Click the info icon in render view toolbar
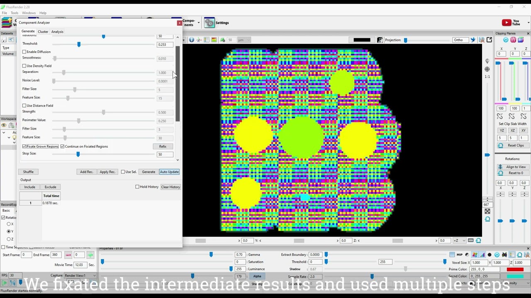The height and width of the screenshot is (298, 531). tap(191, 40)
